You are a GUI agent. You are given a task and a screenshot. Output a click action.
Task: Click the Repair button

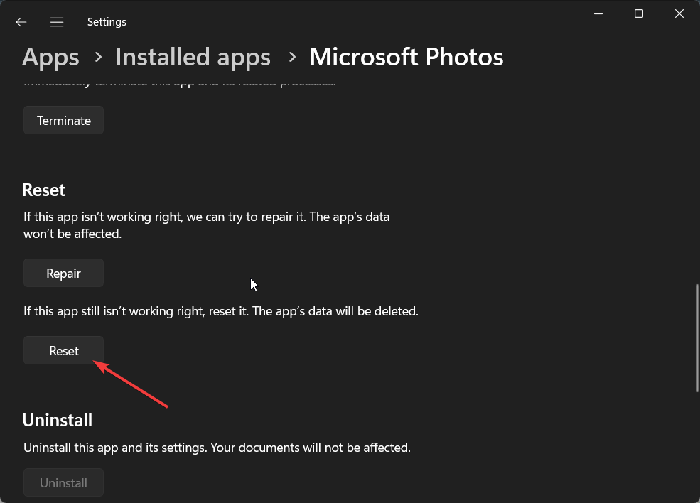click(63, 273)
